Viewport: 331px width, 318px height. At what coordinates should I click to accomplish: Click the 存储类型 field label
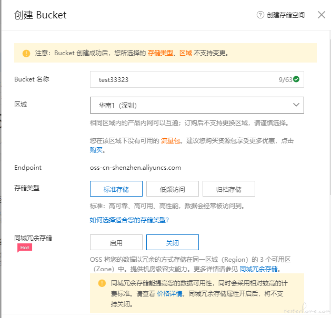pos(27,188)
